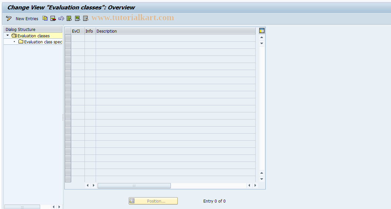The width and height of the screenshot is (391, 209).
Task: Click the left arrow of the table's horizontal scrollbar
Action: tap(88, 185)
